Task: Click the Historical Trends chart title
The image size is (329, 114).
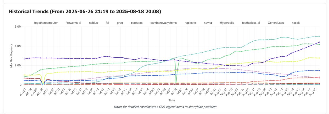Action: click(85, 11)
